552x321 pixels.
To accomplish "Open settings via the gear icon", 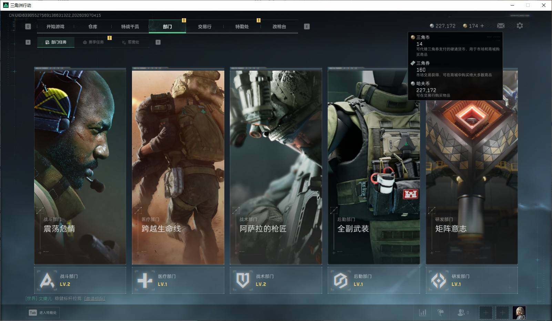I will point(520,26).
